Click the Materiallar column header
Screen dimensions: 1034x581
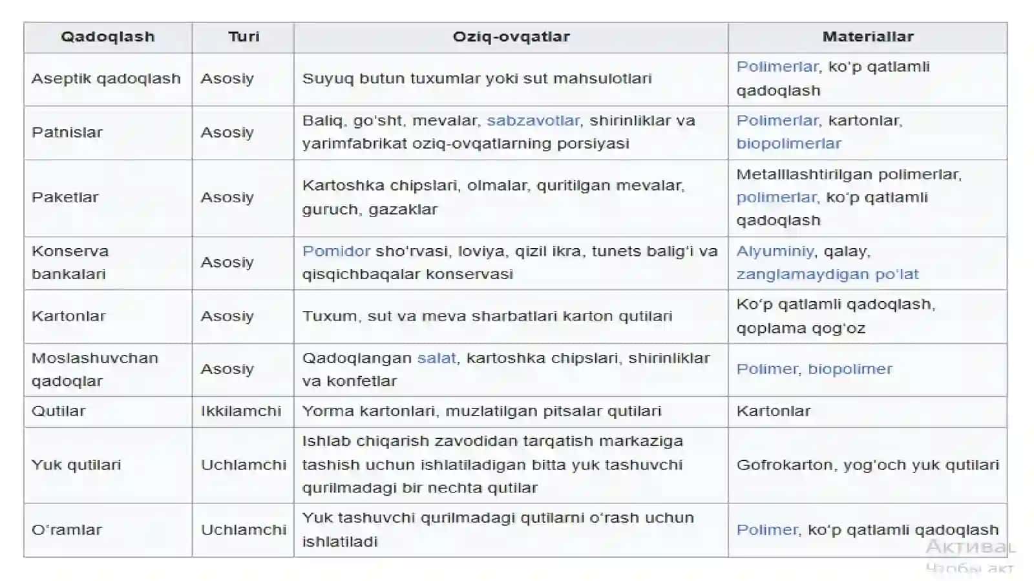867,37
